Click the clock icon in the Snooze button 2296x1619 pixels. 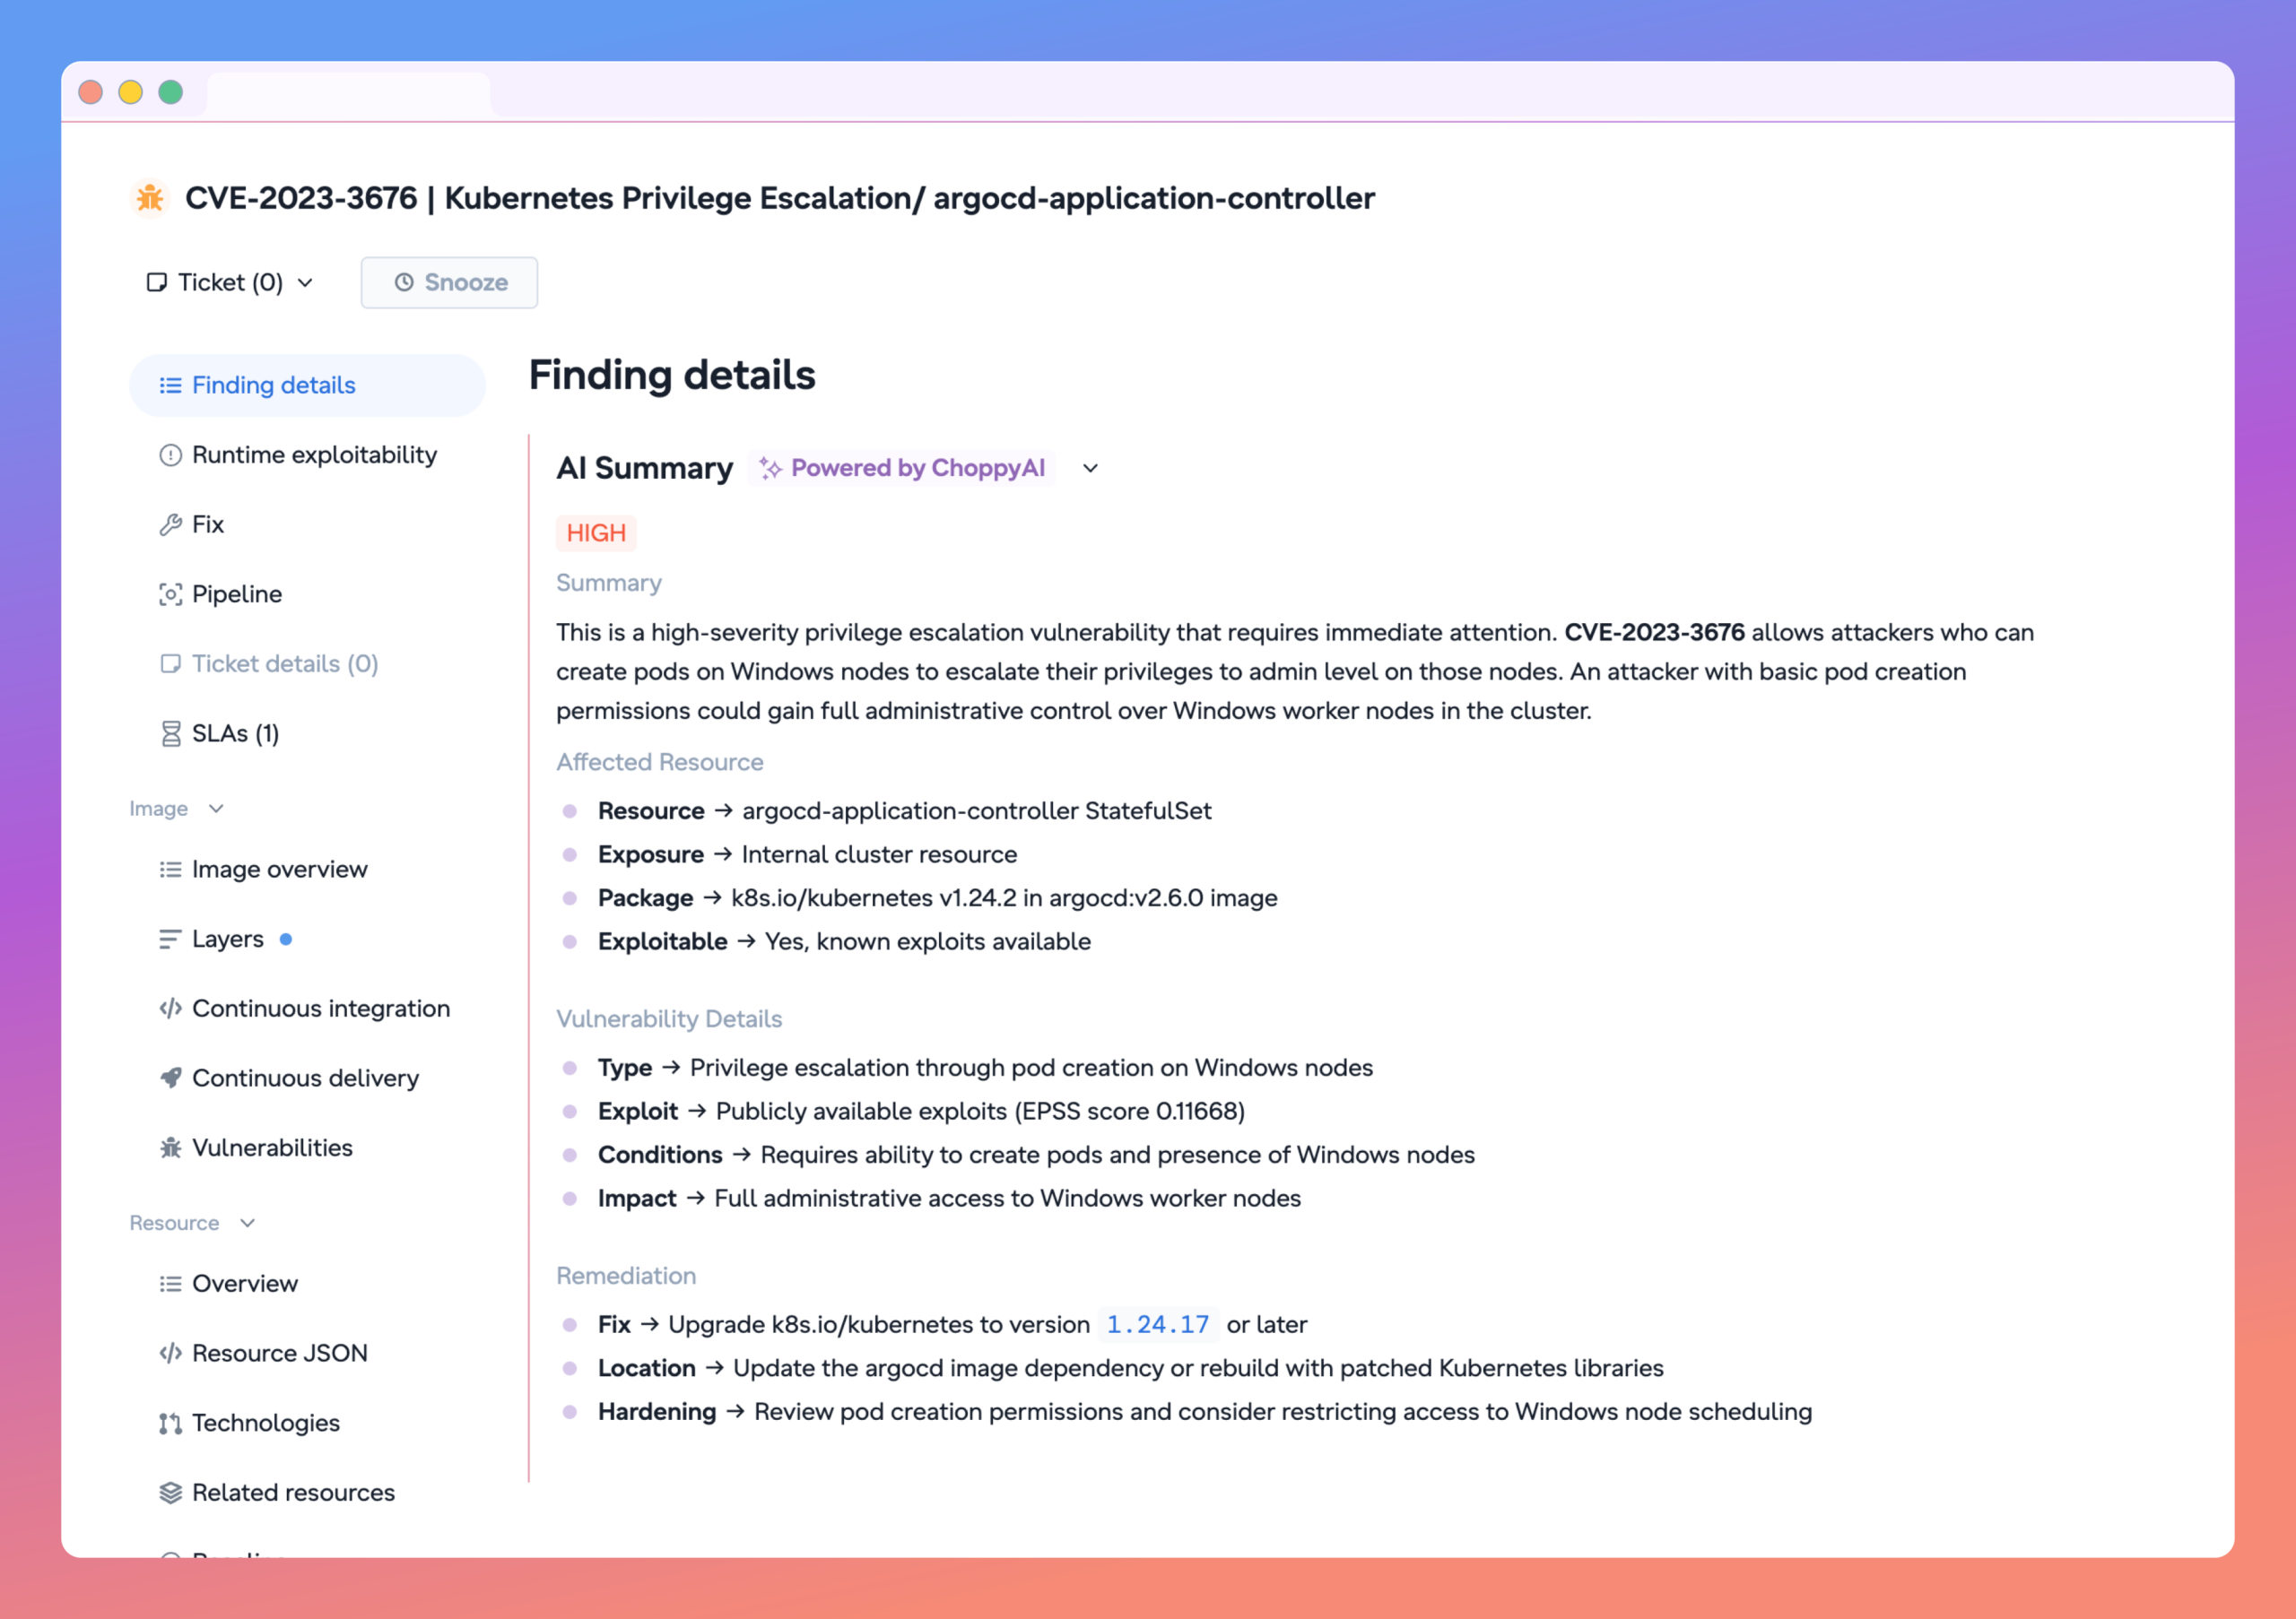pyautogui.click(x=404, y=282)
